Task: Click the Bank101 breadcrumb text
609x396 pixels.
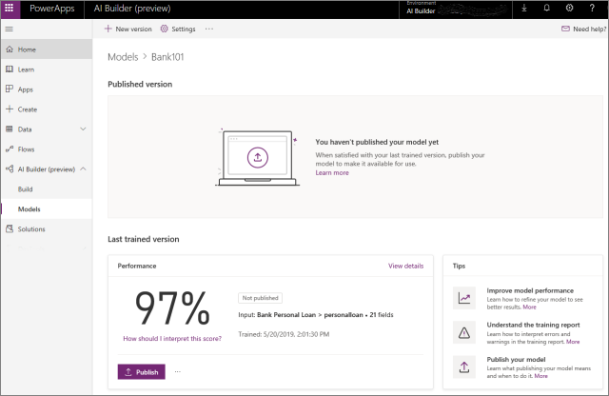Action: pyautogui.click(x=167, y=57)
